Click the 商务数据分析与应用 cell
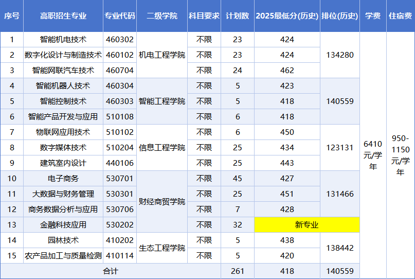The image size is (415, 279). point(63,210)
